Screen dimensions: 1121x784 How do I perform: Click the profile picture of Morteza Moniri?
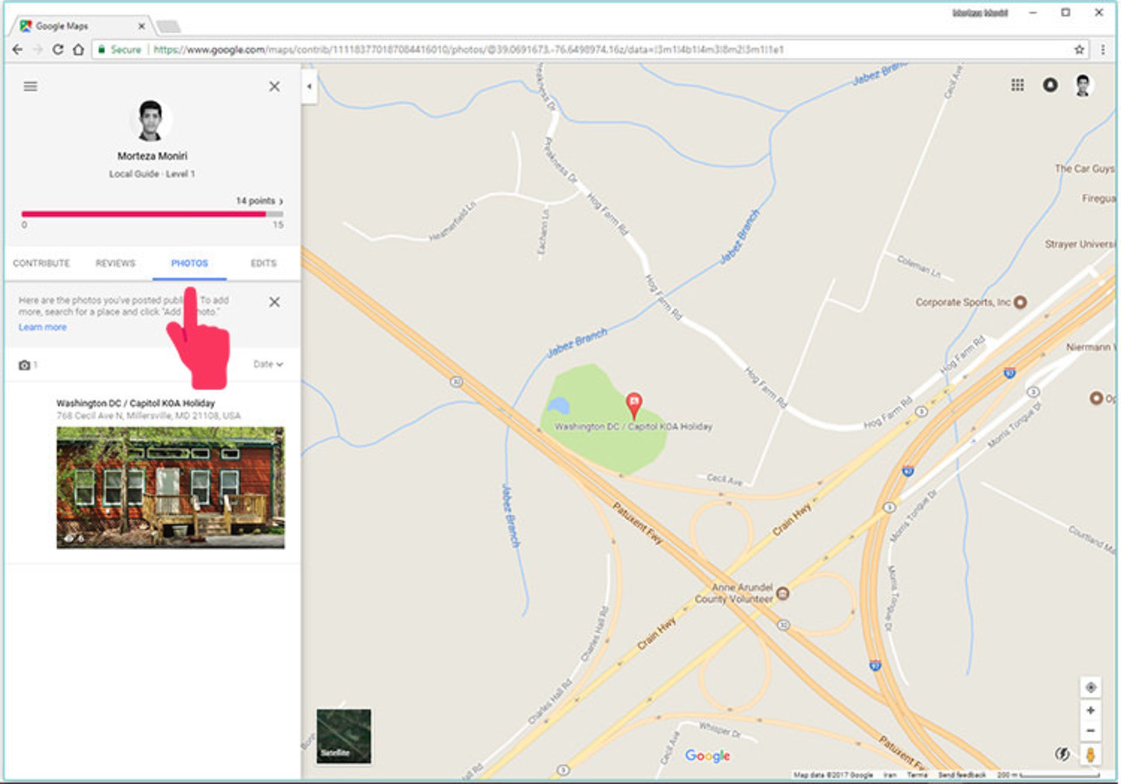tap(150, 121)
